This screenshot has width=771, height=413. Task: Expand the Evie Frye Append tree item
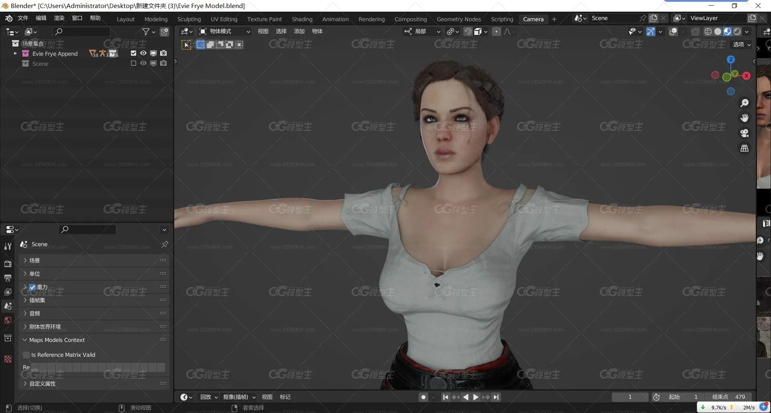[x=15, y=53]
